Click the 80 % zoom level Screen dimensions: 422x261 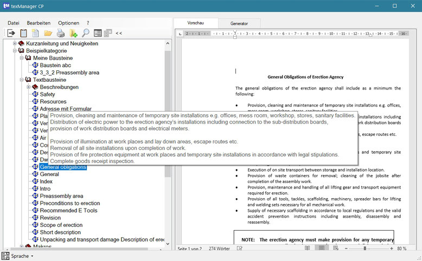(401, 249)
